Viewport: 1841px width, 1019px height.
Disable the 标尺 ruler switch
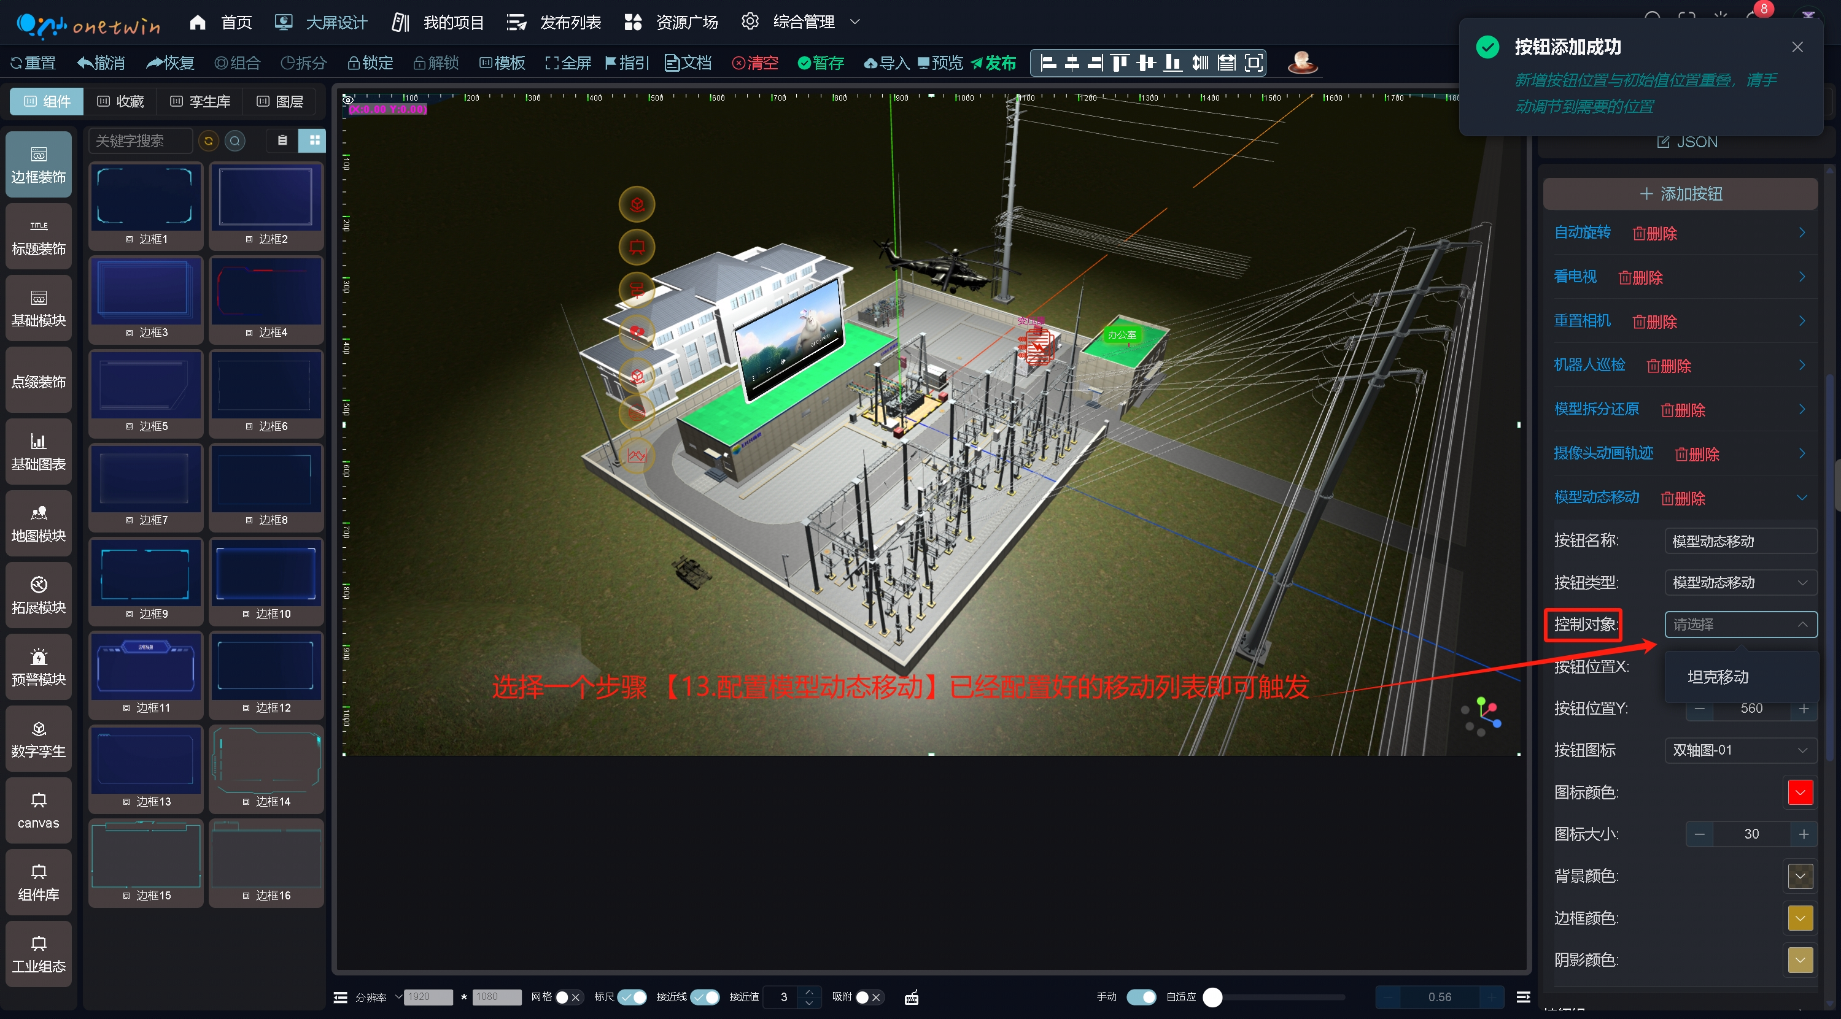pyautogui.click(x=632, y=998)
